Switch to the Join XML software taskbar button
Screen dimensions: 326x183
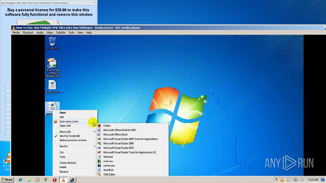72,180
